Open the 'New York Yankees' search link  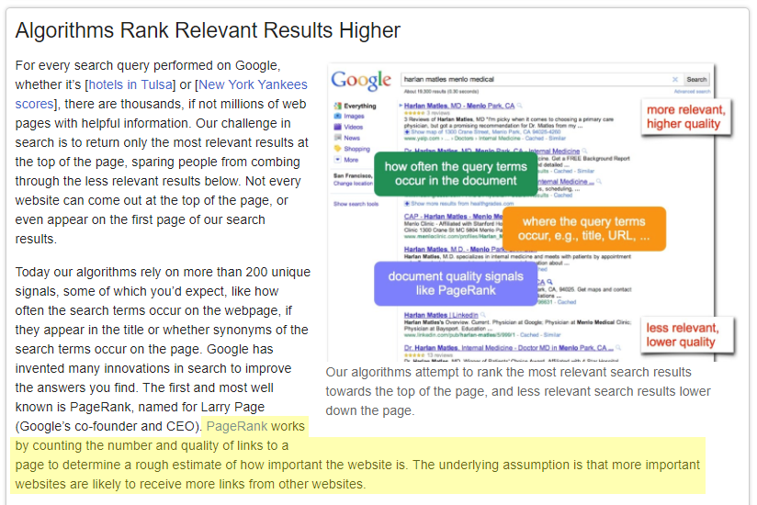click(x=253, y=84)
